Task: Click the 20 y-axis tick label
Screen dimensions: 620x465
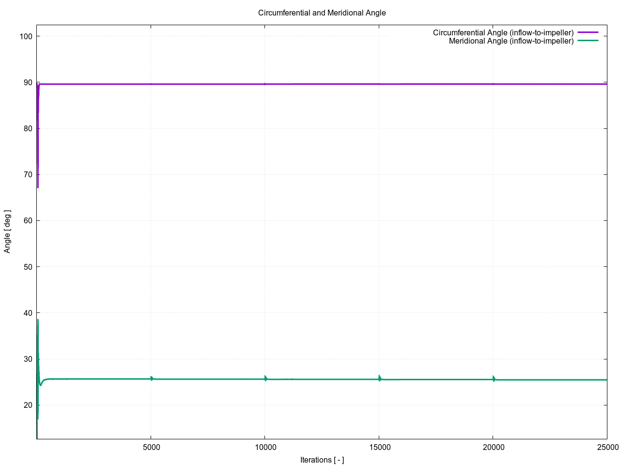Action: [28, 405]
